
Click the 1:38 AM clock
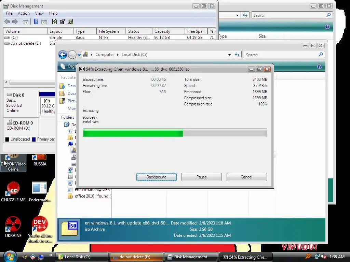[337, 257]
